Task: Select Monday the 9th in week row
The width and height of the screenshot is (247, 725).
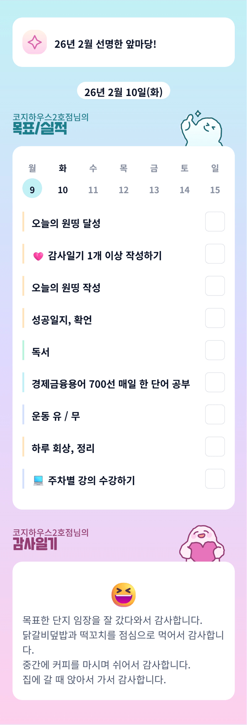Action: (x=32, y=189)
